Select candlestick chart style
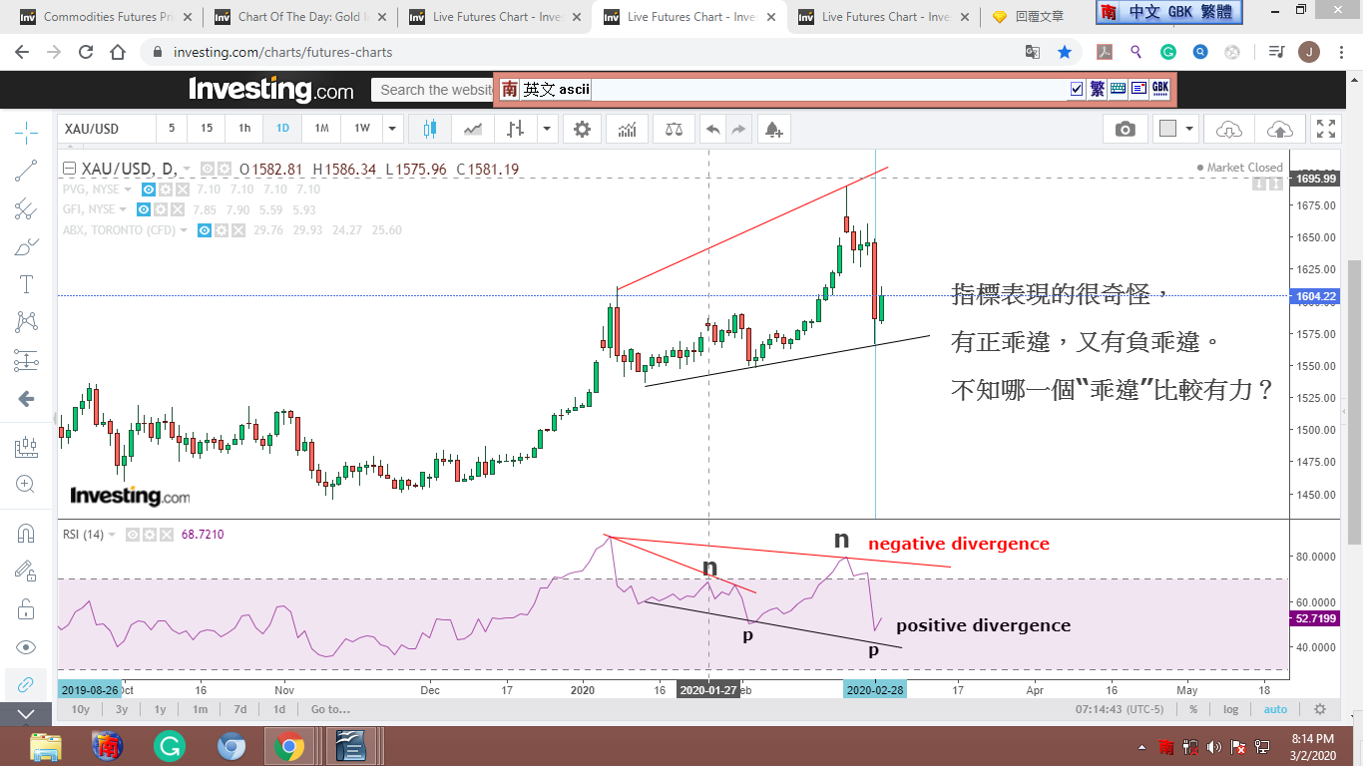 click(431, 129)
